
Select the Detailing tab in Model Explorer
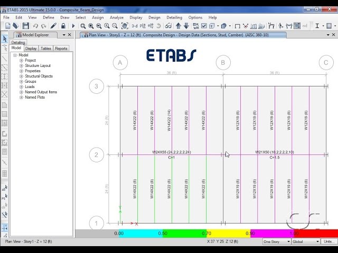click(x=18, y=42)
